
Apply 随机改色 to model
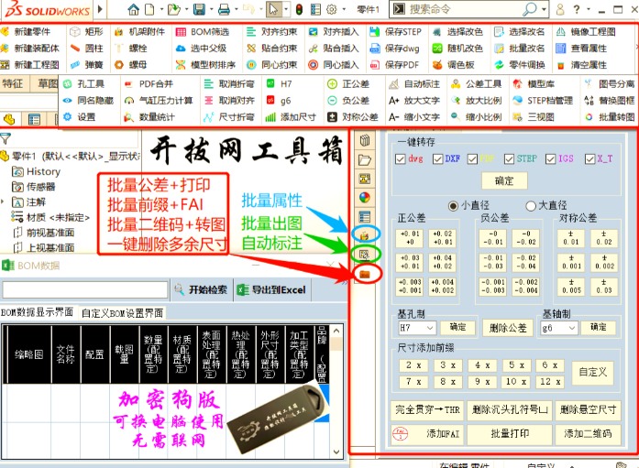pos(457,49)
